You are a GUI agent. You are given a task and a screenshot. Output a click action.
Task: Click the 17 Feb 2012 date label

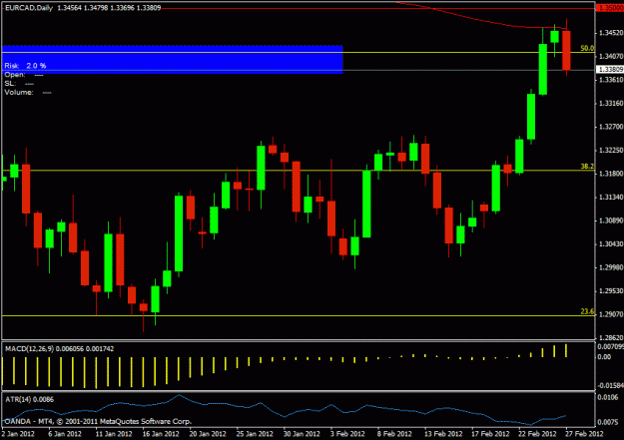[x=489, y=434]
